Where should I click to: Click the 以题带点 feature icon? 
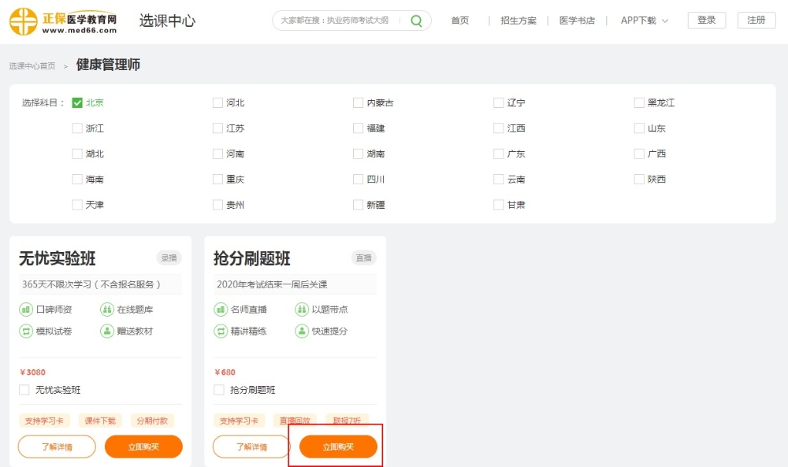[x=301, y=309]
